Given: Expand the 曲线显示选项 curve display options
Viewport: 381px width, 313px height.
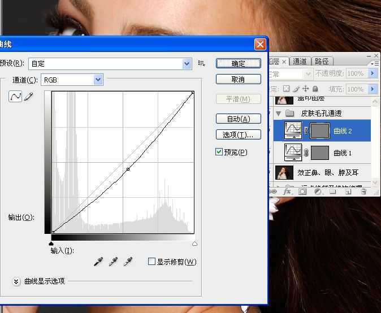Looking at the screenshot, I should tap(16, 281).
